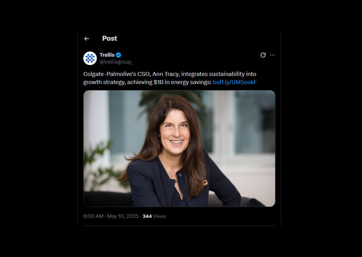Click the Views label
362x257 pixels.
pos(159,216)
